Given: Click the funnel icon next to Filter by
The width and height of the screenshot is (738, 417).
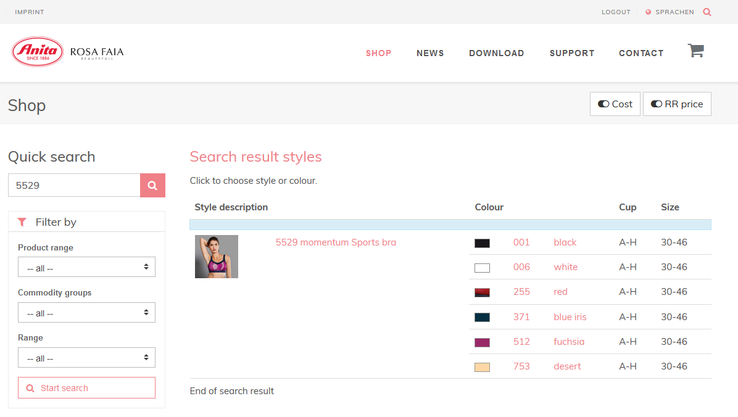Looking at the screenshot, I should (x=22, y=222).
